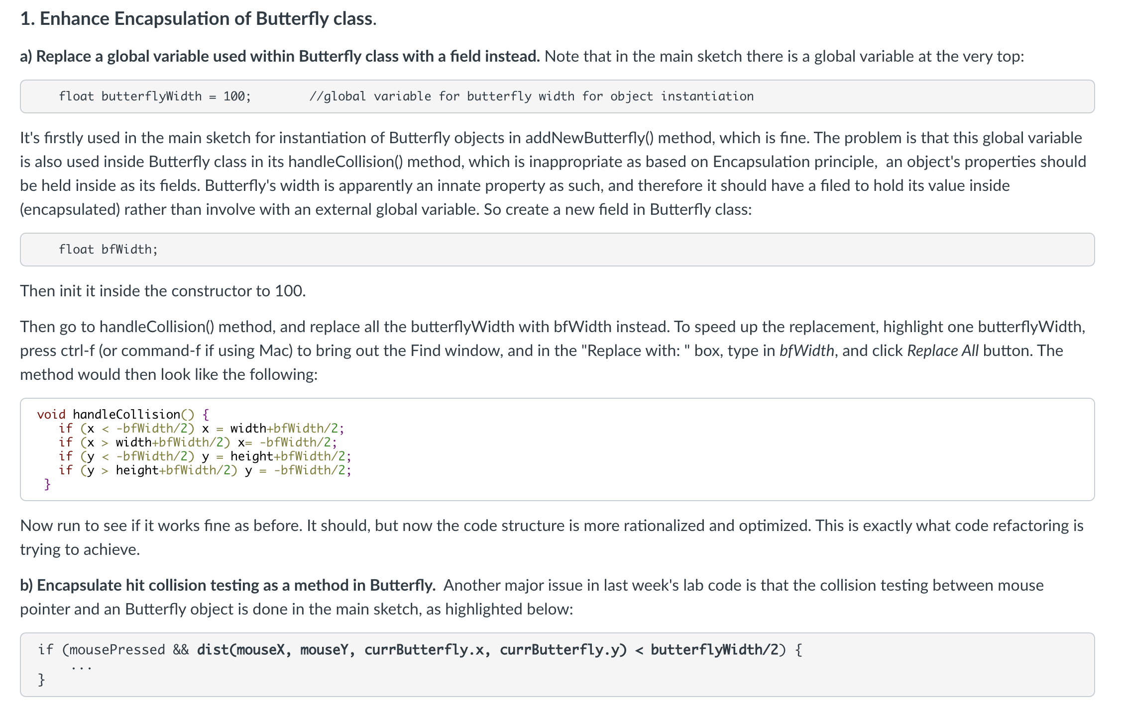Screen dimensions: 1122x705
Task: Click the code line 'if (y < -bfWidth/2)'
Action: pos(205,456)
